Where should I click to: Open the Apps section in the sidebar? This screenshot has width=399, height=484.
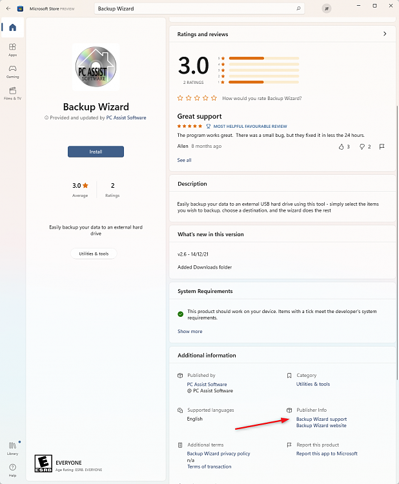pyautogui.click(x=13, y=50)
